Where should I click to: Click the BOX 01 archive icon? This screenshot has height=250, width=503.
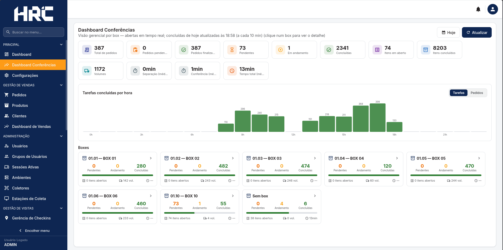[84, 158]
